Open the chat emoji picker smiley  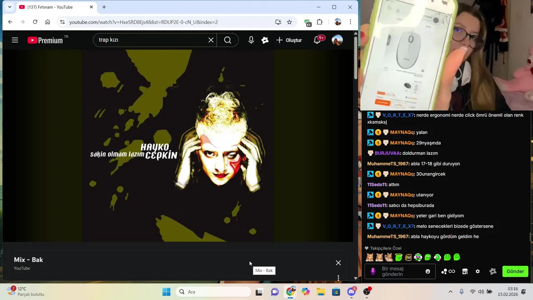(x=428, y=272)
